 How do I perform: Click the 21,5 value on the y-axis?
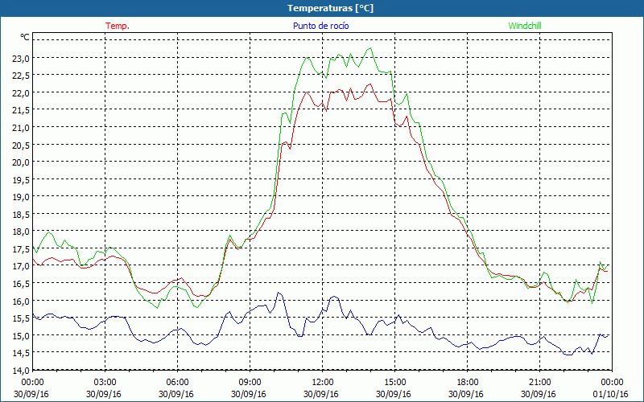(21, 110)
